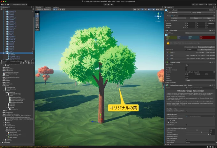Open Unity Version Control dropdown

coord(19,4)
